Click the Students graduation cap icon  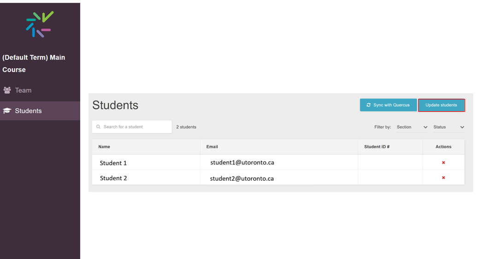tap(7, 111)
